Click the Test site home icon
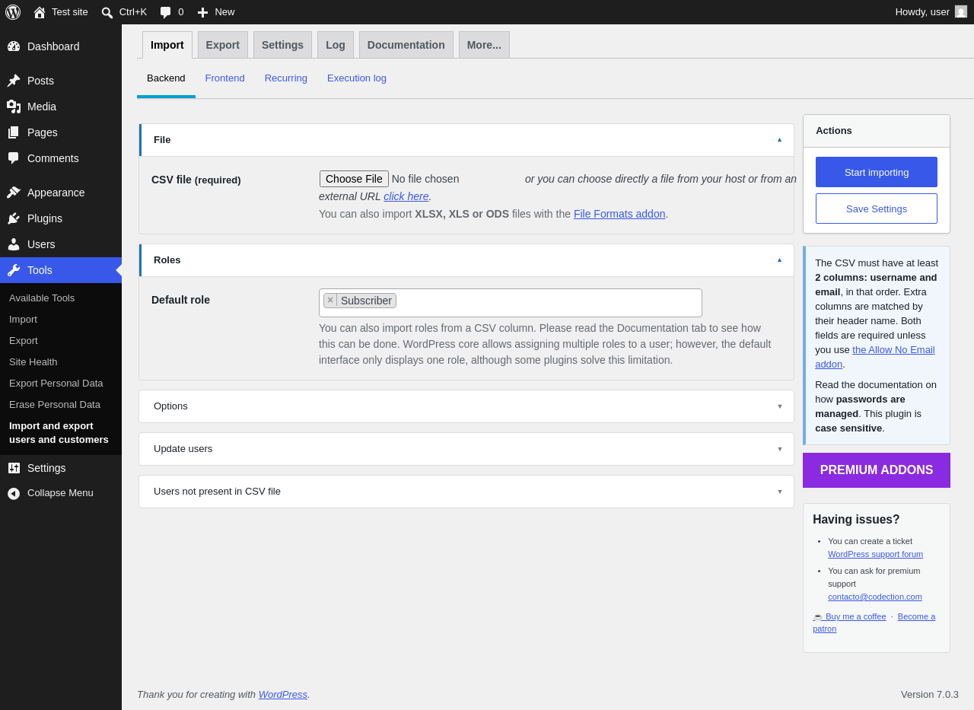Image resolution: width=974 pixels, height=710 pixels. tap(40, 12)
